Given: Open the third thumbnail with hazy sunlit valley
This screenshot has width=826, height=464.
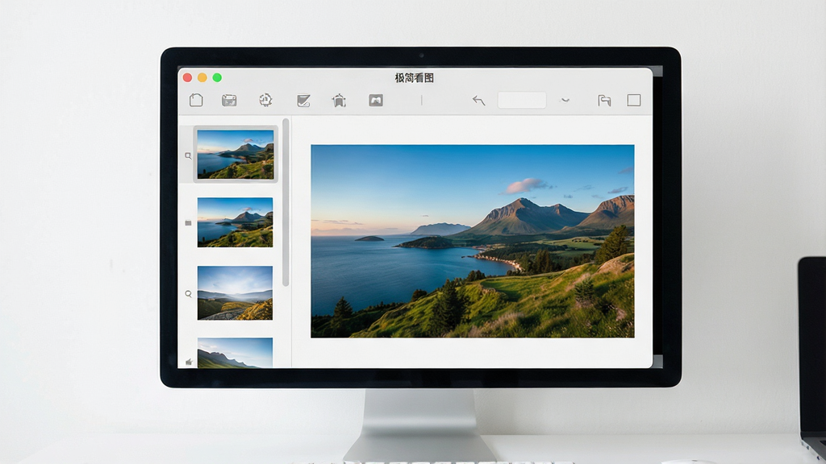Looking at the screenshot, I should click(x=235, y=292).
